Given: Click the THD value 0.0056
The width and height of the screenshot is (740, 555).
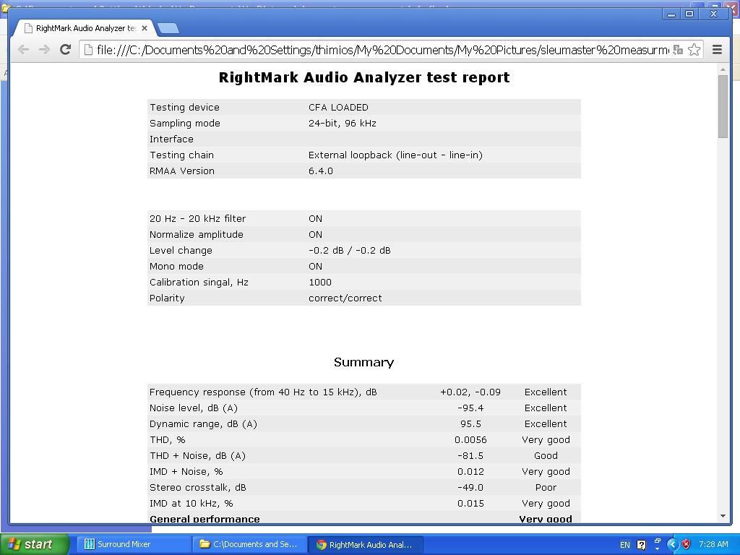Looking at the screenshot, I should [470, 440].
